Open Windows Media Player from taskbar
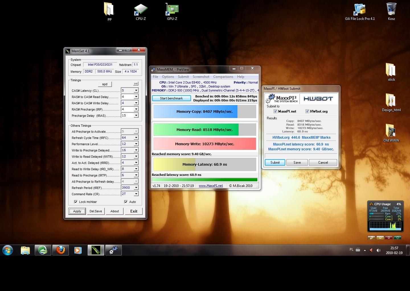The image size is (410, 291). point(78,250)
